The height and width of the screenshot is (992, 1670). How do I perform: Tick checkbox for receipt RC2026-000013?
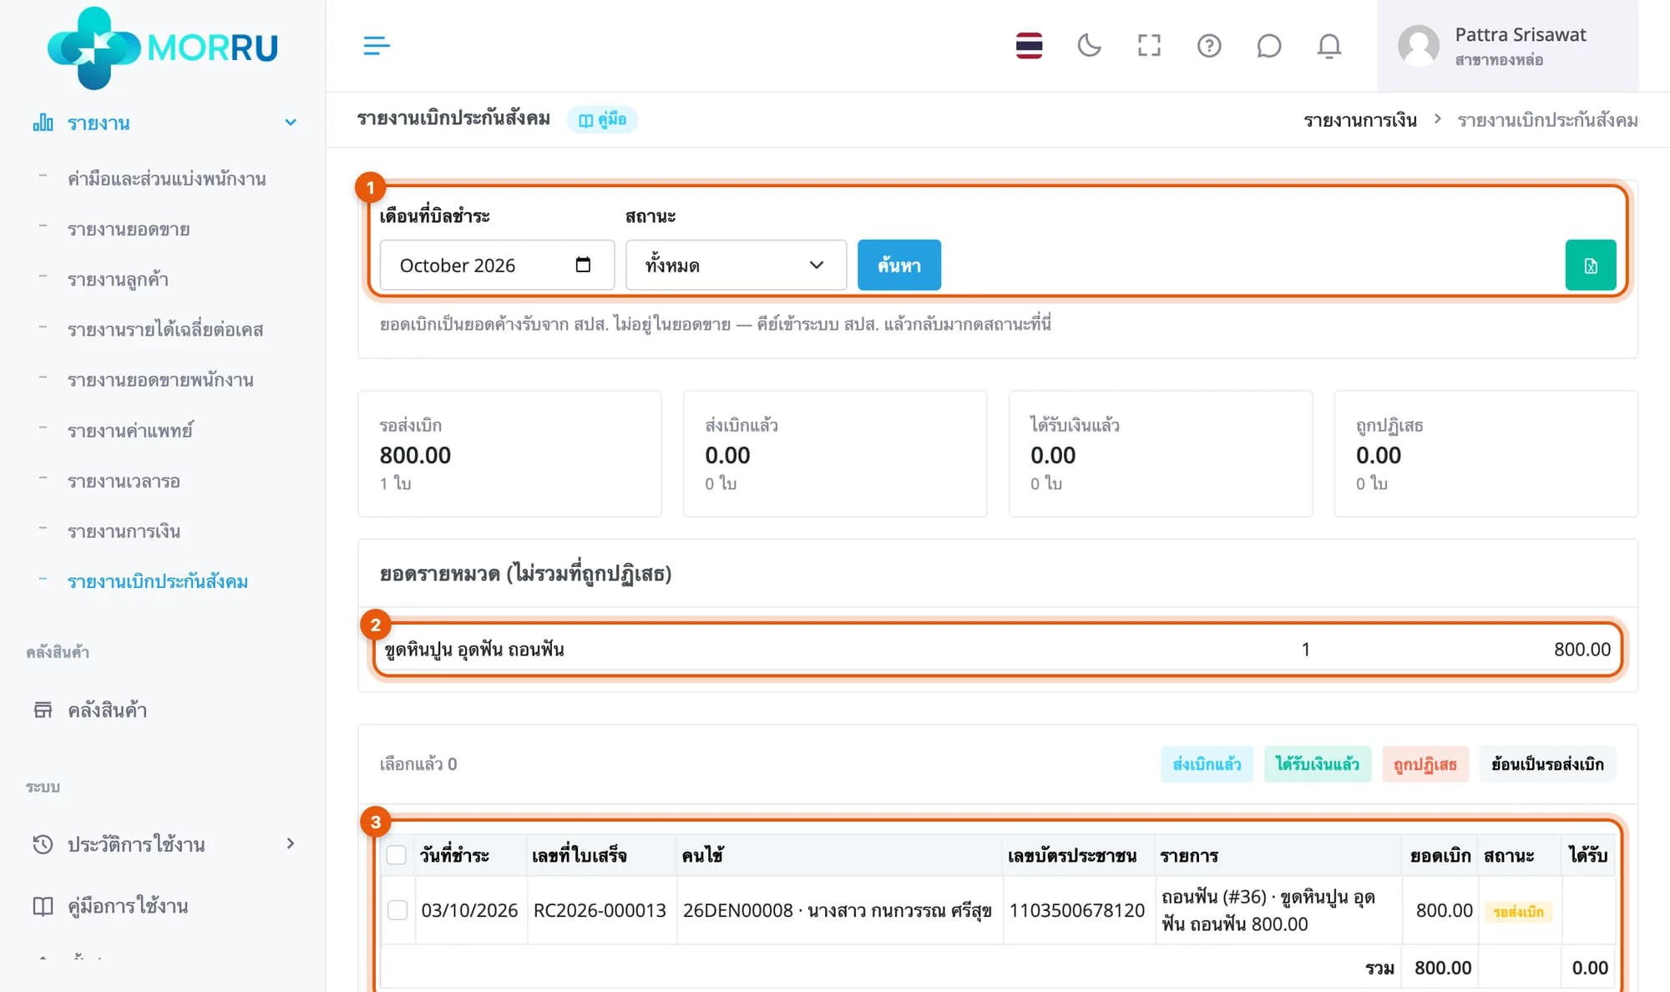pos(397,910)
